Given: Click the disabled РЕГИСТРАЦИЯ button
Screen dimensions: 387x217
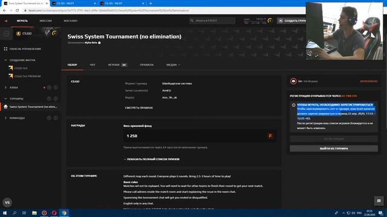Looking at the screenshot, I should tap(334, 139).
